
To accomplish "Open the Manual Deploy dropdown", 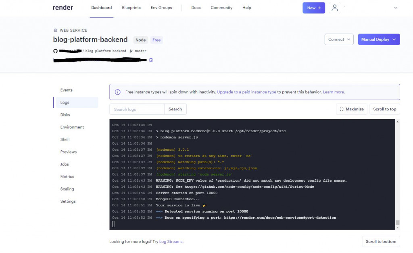I will [379, 39].
